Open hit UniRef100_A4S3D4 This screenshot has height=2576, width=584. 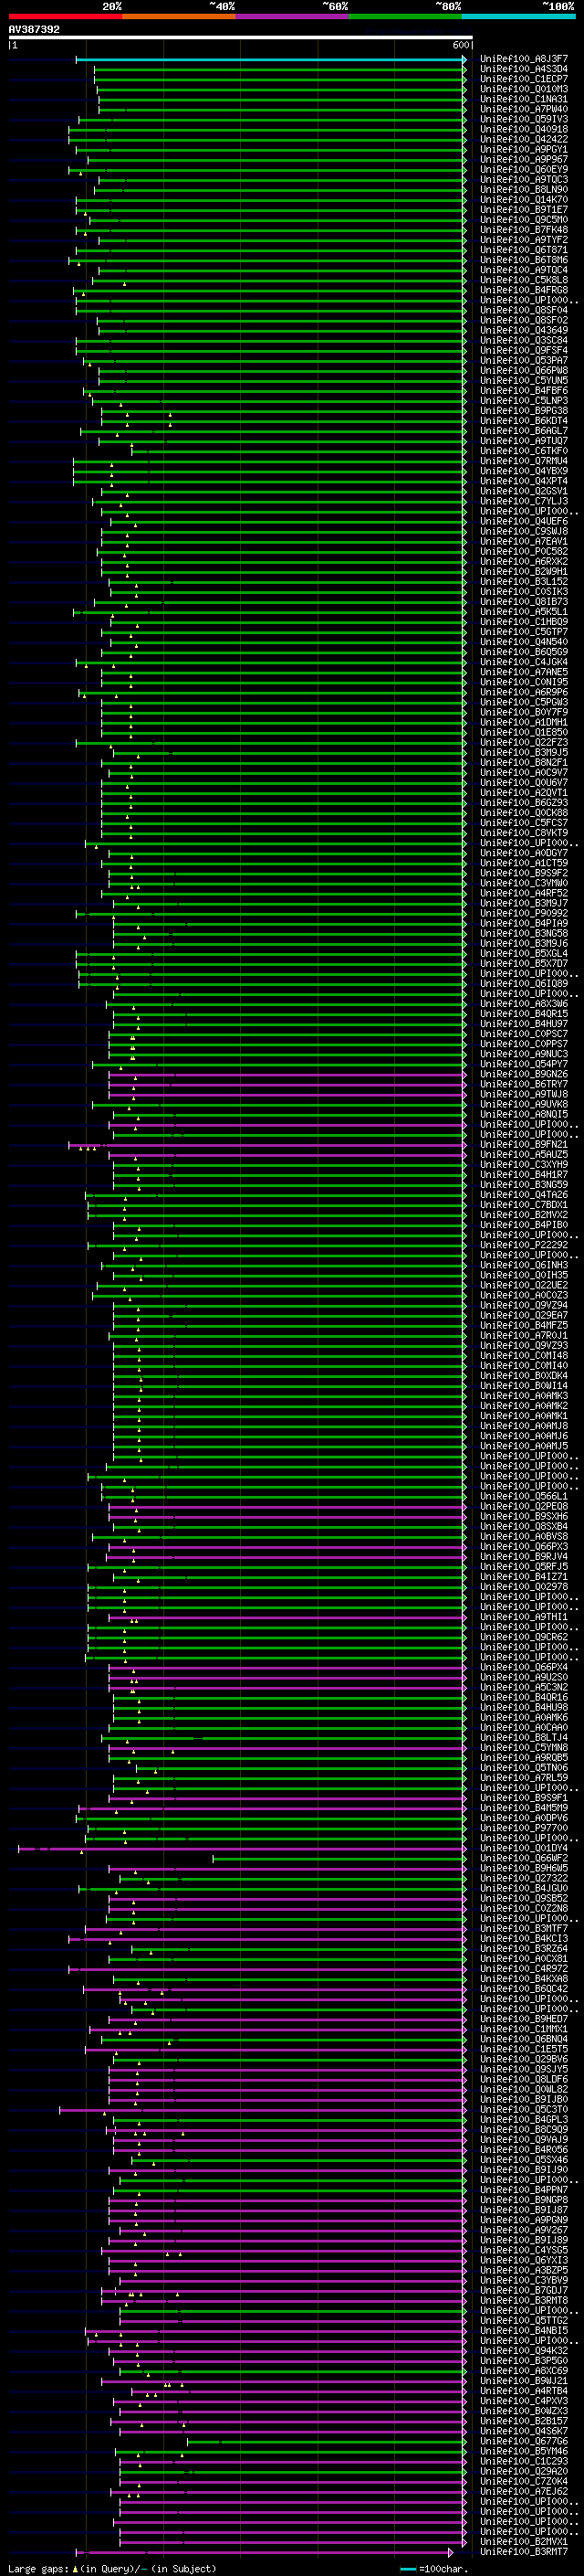click(524, 69)
